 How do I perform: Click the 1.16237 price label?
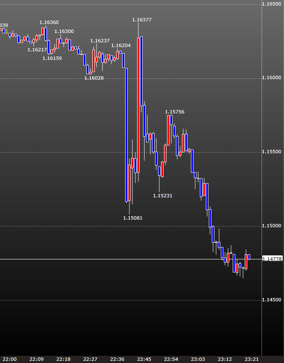tap(100, 41)
